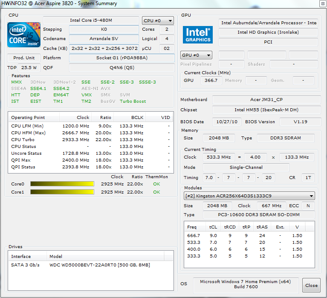
Task: Click the Logical processors count field
Action: coord(167,38)
